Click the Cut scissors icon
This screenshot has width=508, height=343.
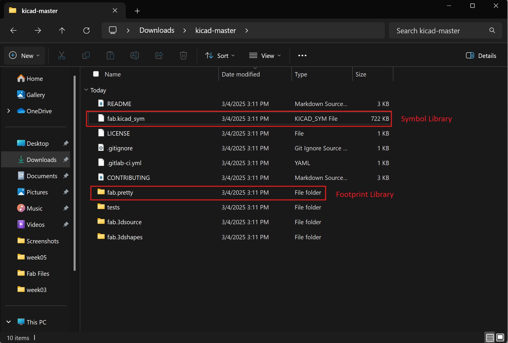coord(62,55)
